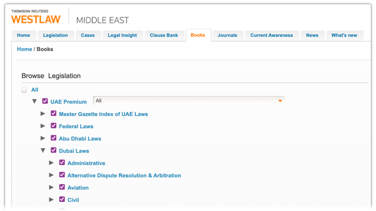Uncheck the Federal Laws checkbox
This screenshot has width=376, height=211.
coord(53,126)
